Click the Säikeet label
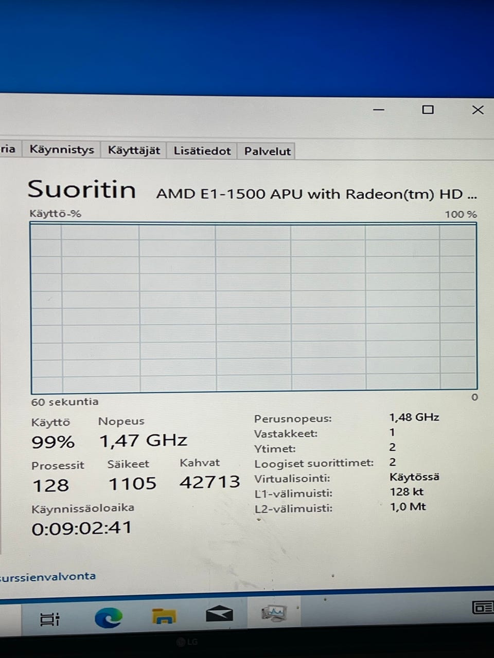494x658 pixels. 128,464
